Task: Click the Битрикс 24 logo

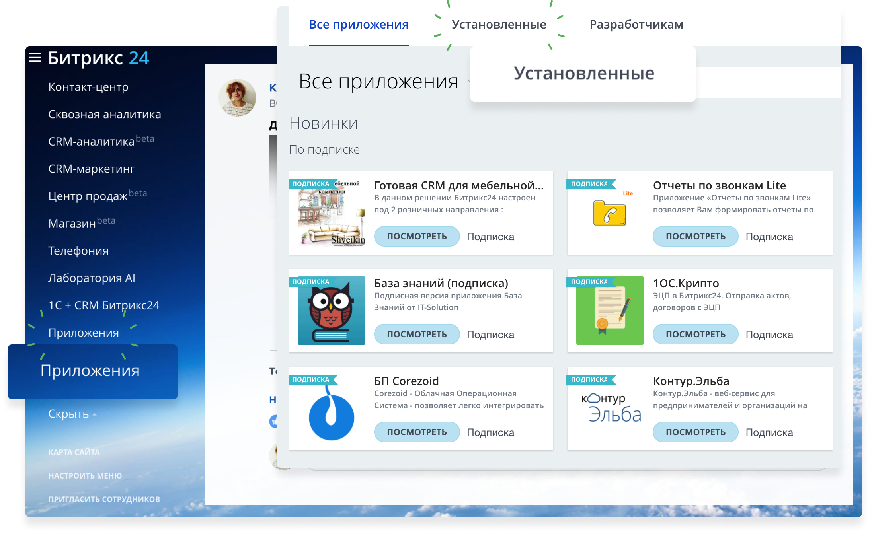Action: (x=98, y=58)
